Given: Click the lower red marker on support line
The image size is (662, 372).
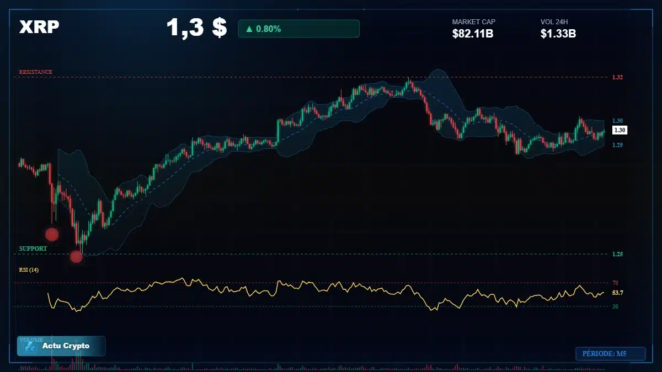Looking at the screenshot, I should coord(77,256).
